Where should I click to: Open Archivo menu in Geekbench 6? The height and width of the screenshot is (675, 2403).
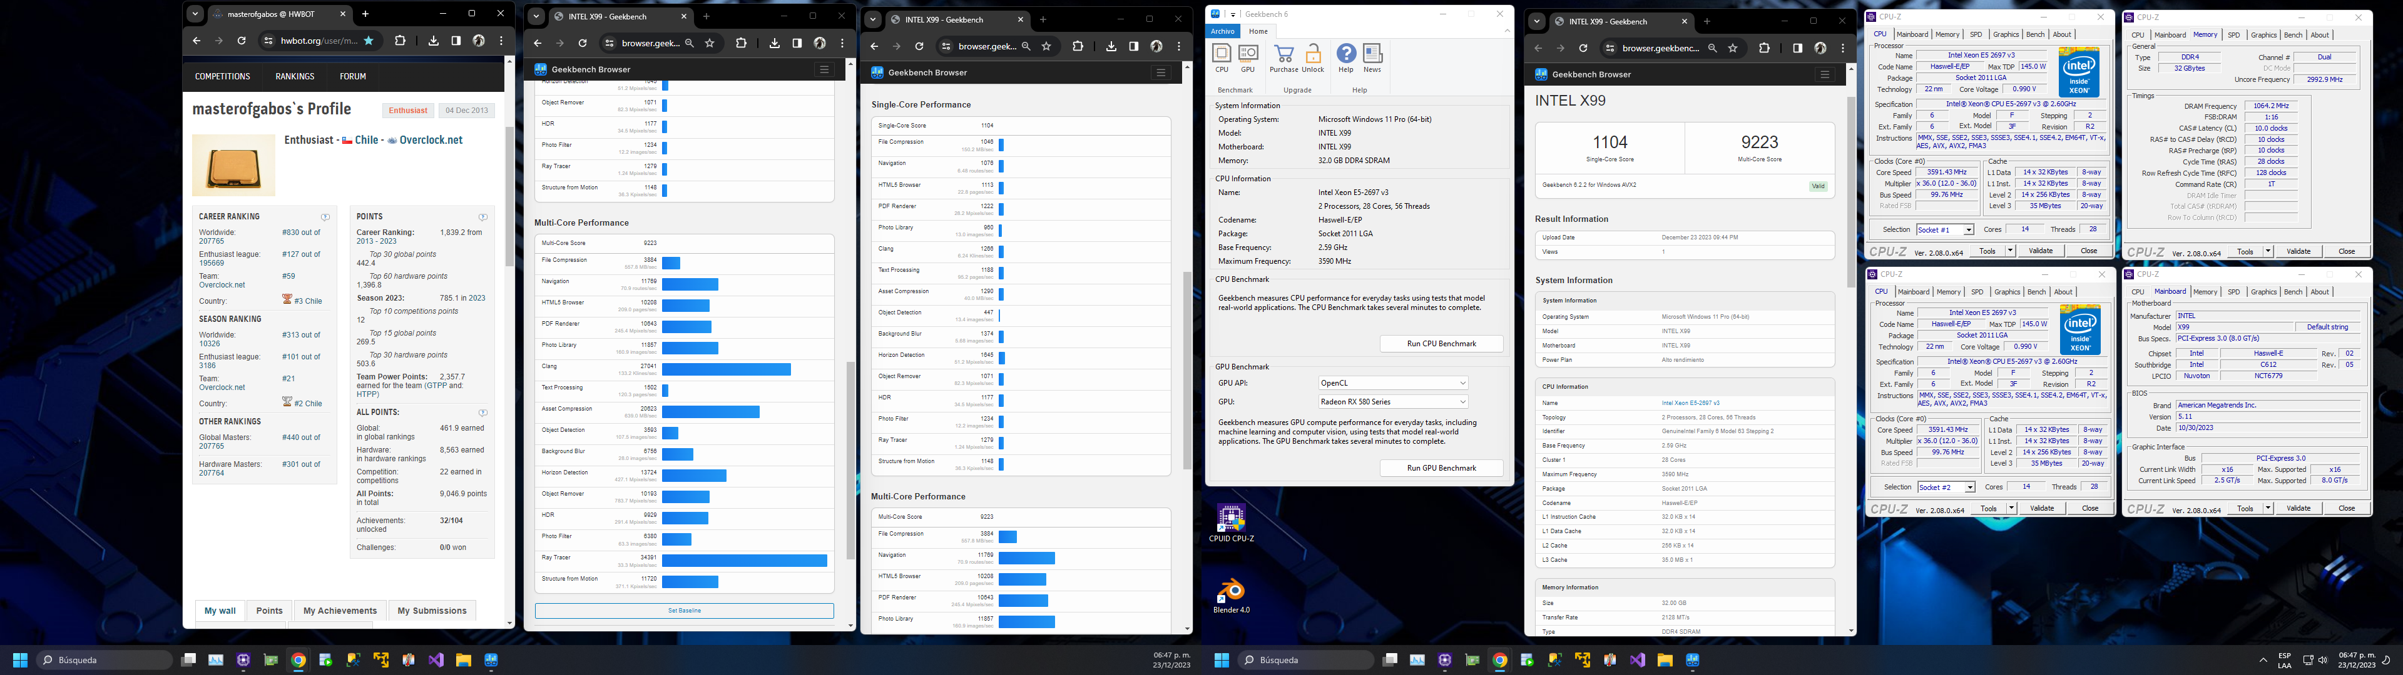point(1222,31)
